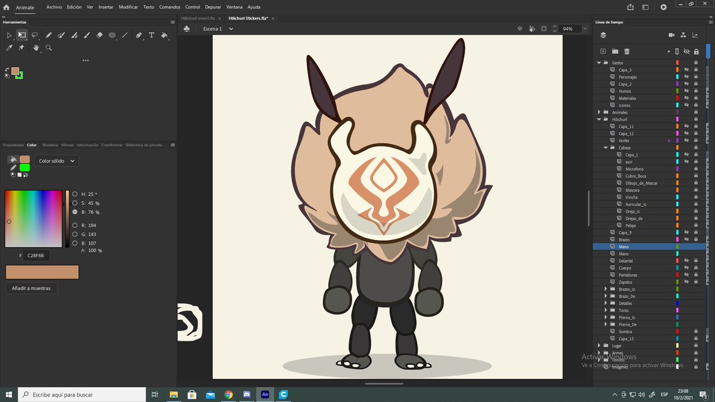Click the edit symbols icon beside Escena 1

coord(187,29)
